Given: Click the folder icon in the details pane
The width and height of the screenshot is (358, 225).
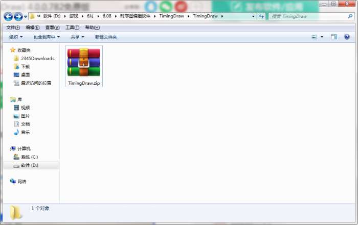Looking at the screenshot, I should 16,212.
